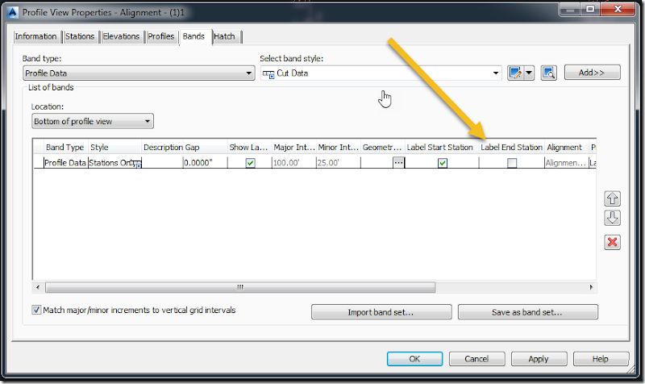Click the Show Labels column header
Image resolution: width=645 pixels, height=384 pixels.
[x=249, y=148]
